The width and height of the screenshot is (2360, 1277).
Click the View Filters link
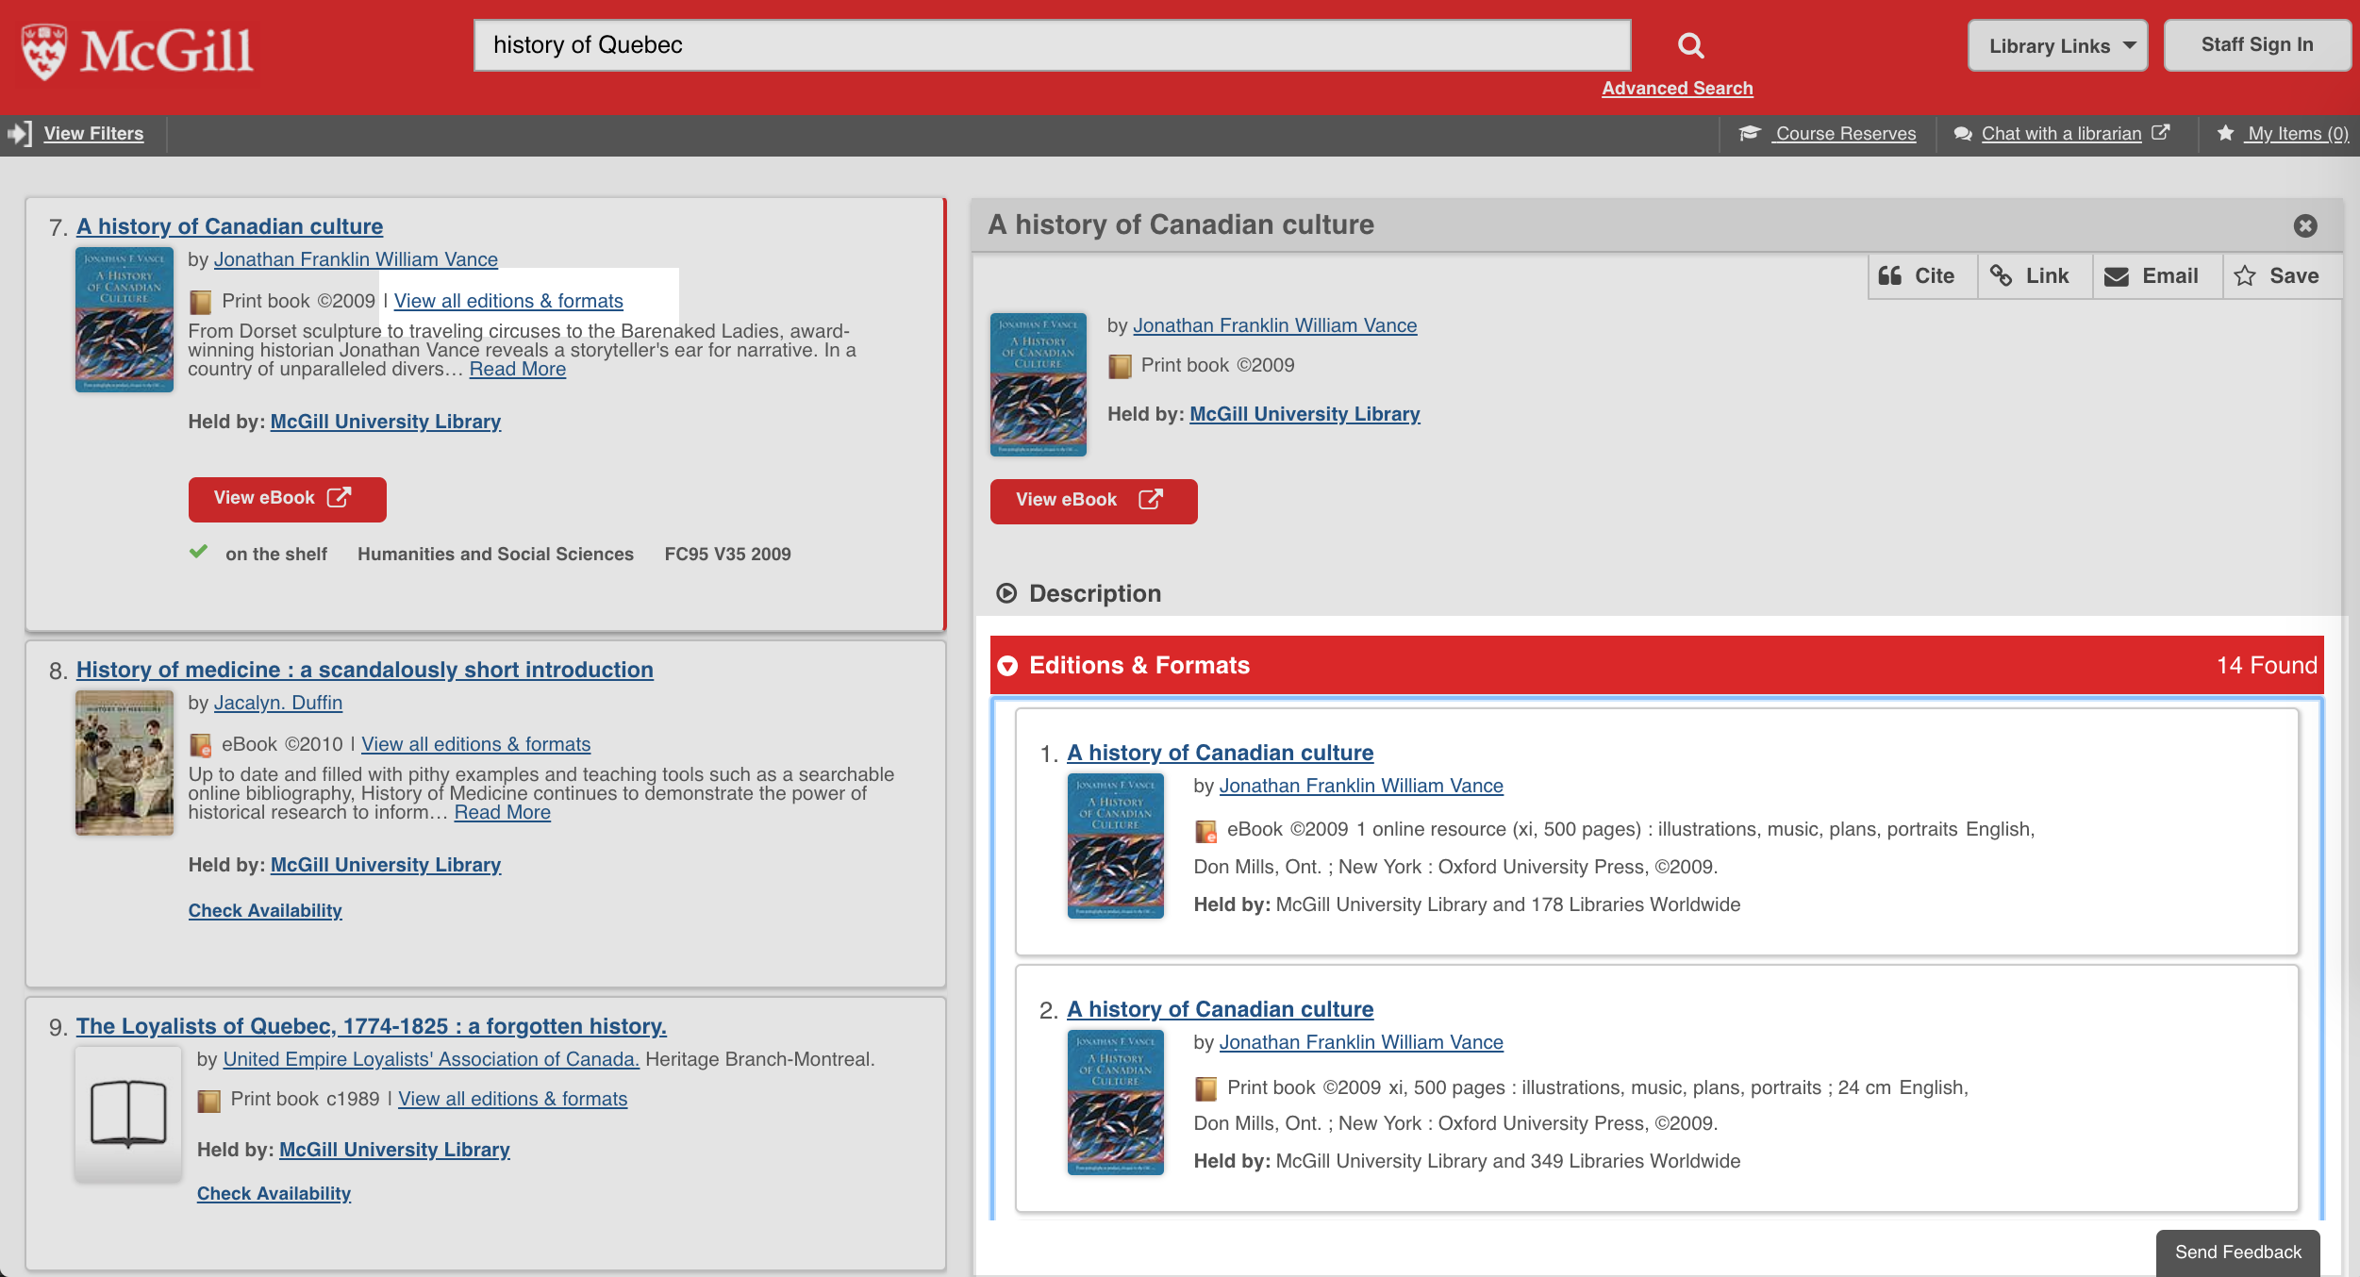(x=93, y=133)
